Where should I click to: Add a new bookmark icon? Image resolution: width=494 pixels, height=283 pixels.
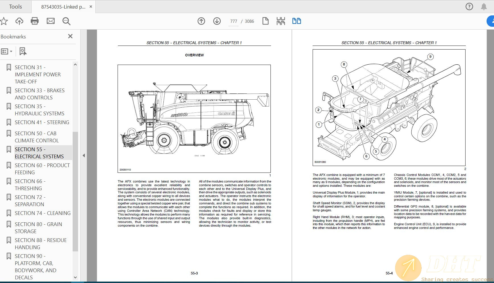tap(23, 52)
